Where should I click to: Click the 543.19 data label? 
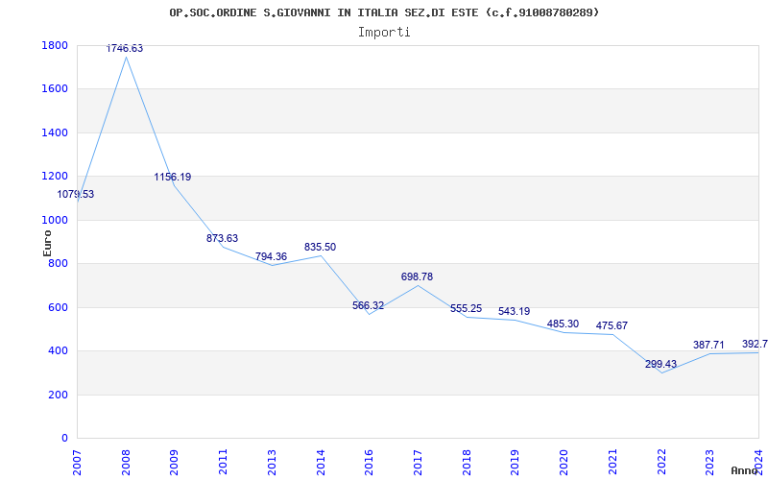[514, 311]
